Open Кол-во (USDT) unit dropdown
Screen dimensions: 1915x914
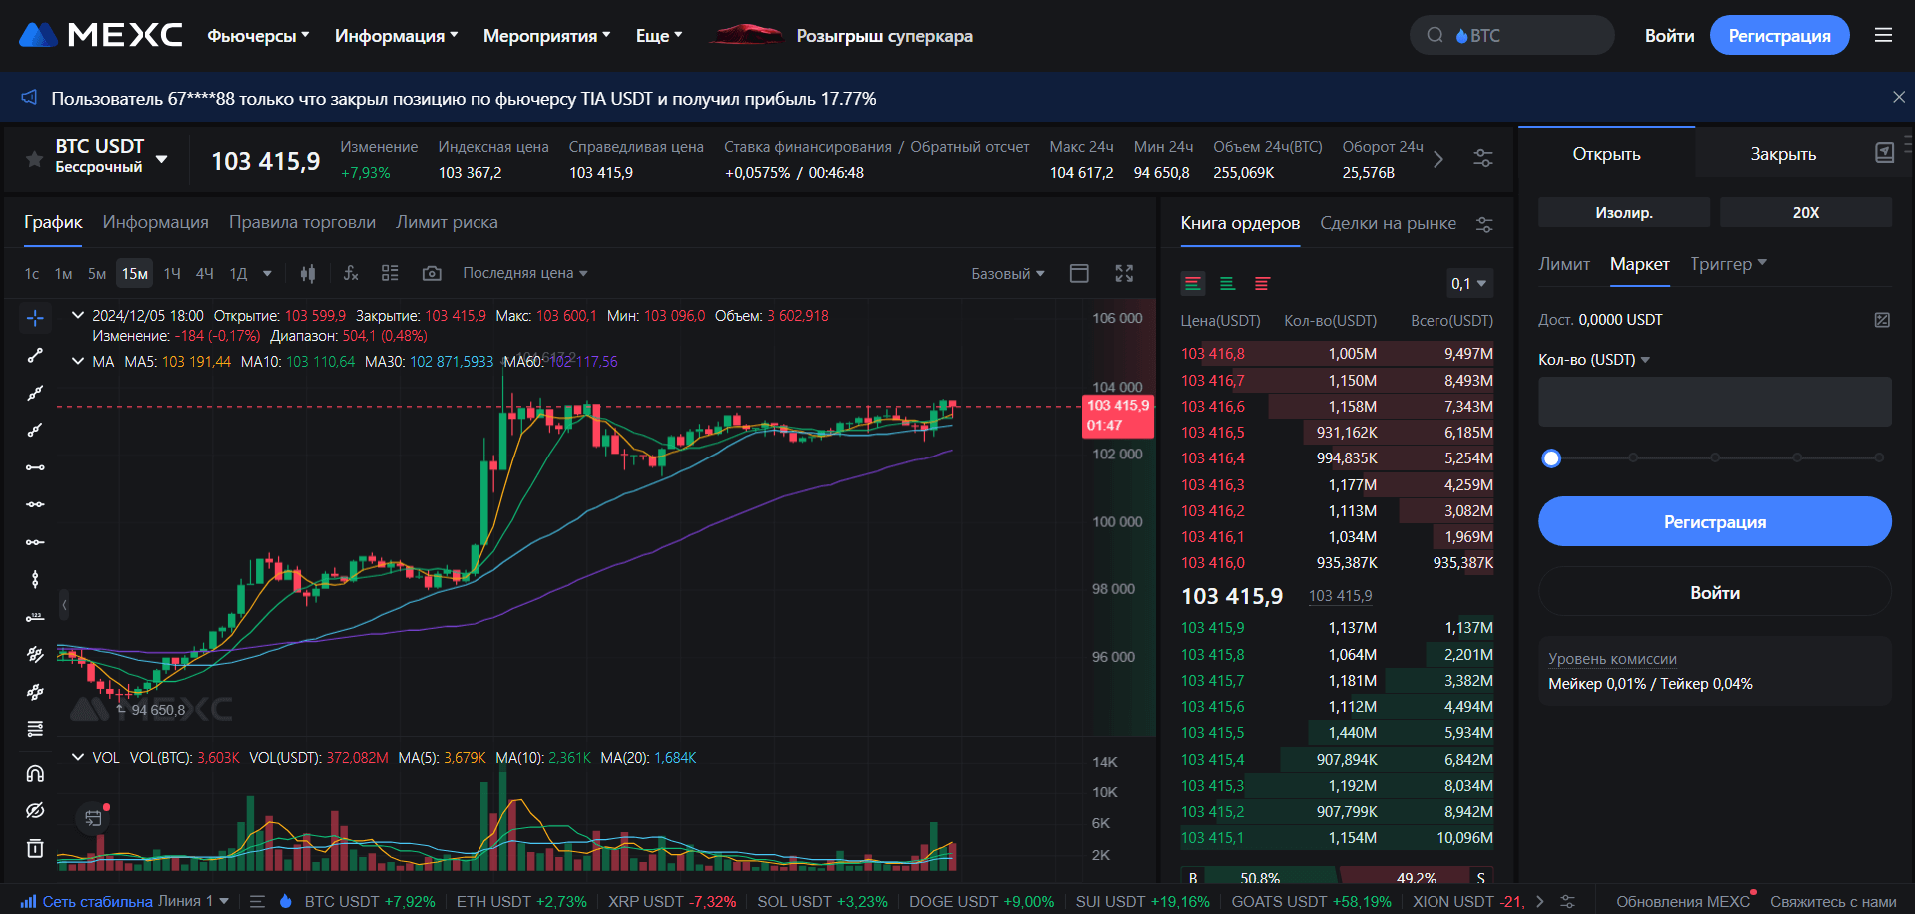1594,360
